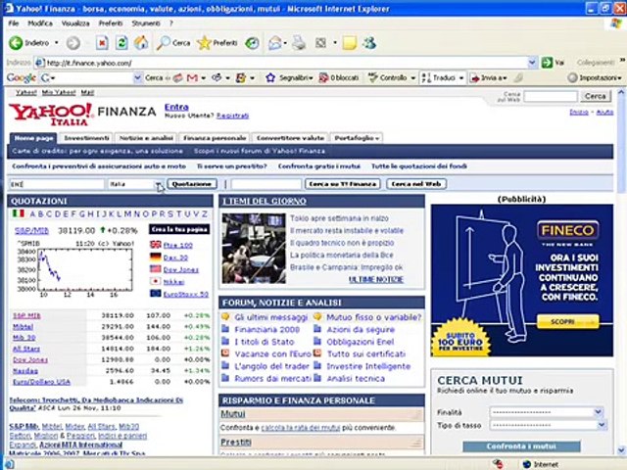The image size is (627, 470).
Task: Click the Messenger toolbar icon
Action: tap(369, 43)
